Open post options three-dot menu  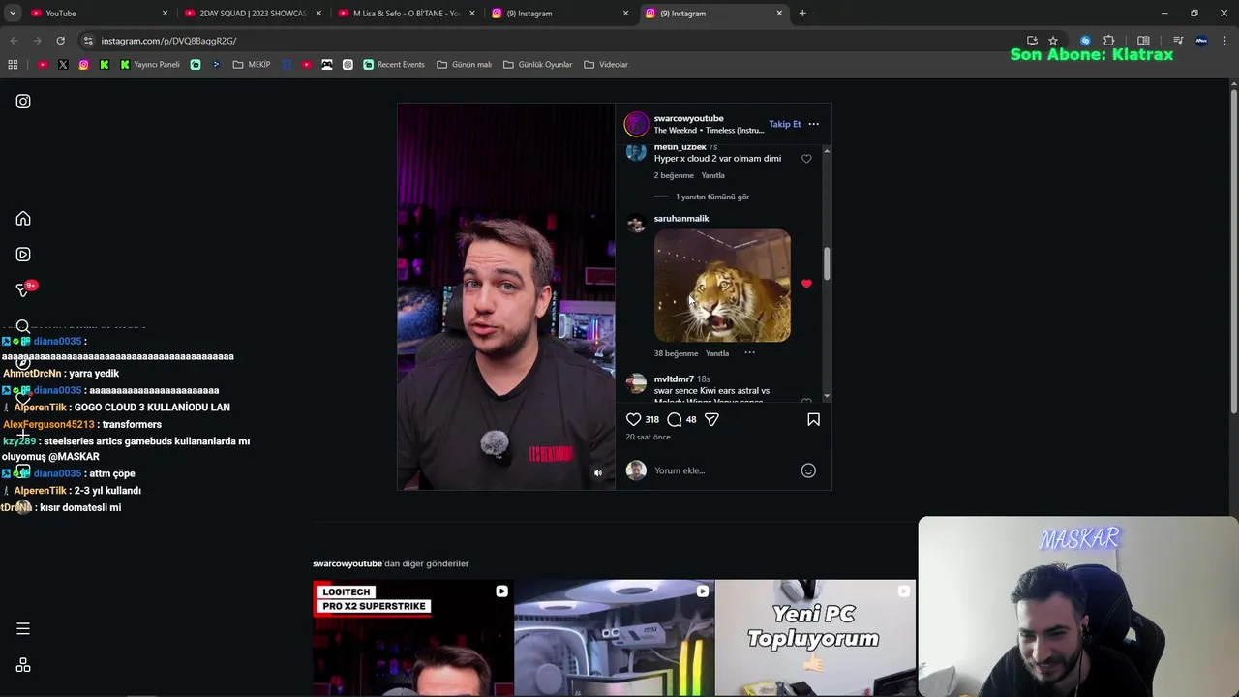coord(813,124)
